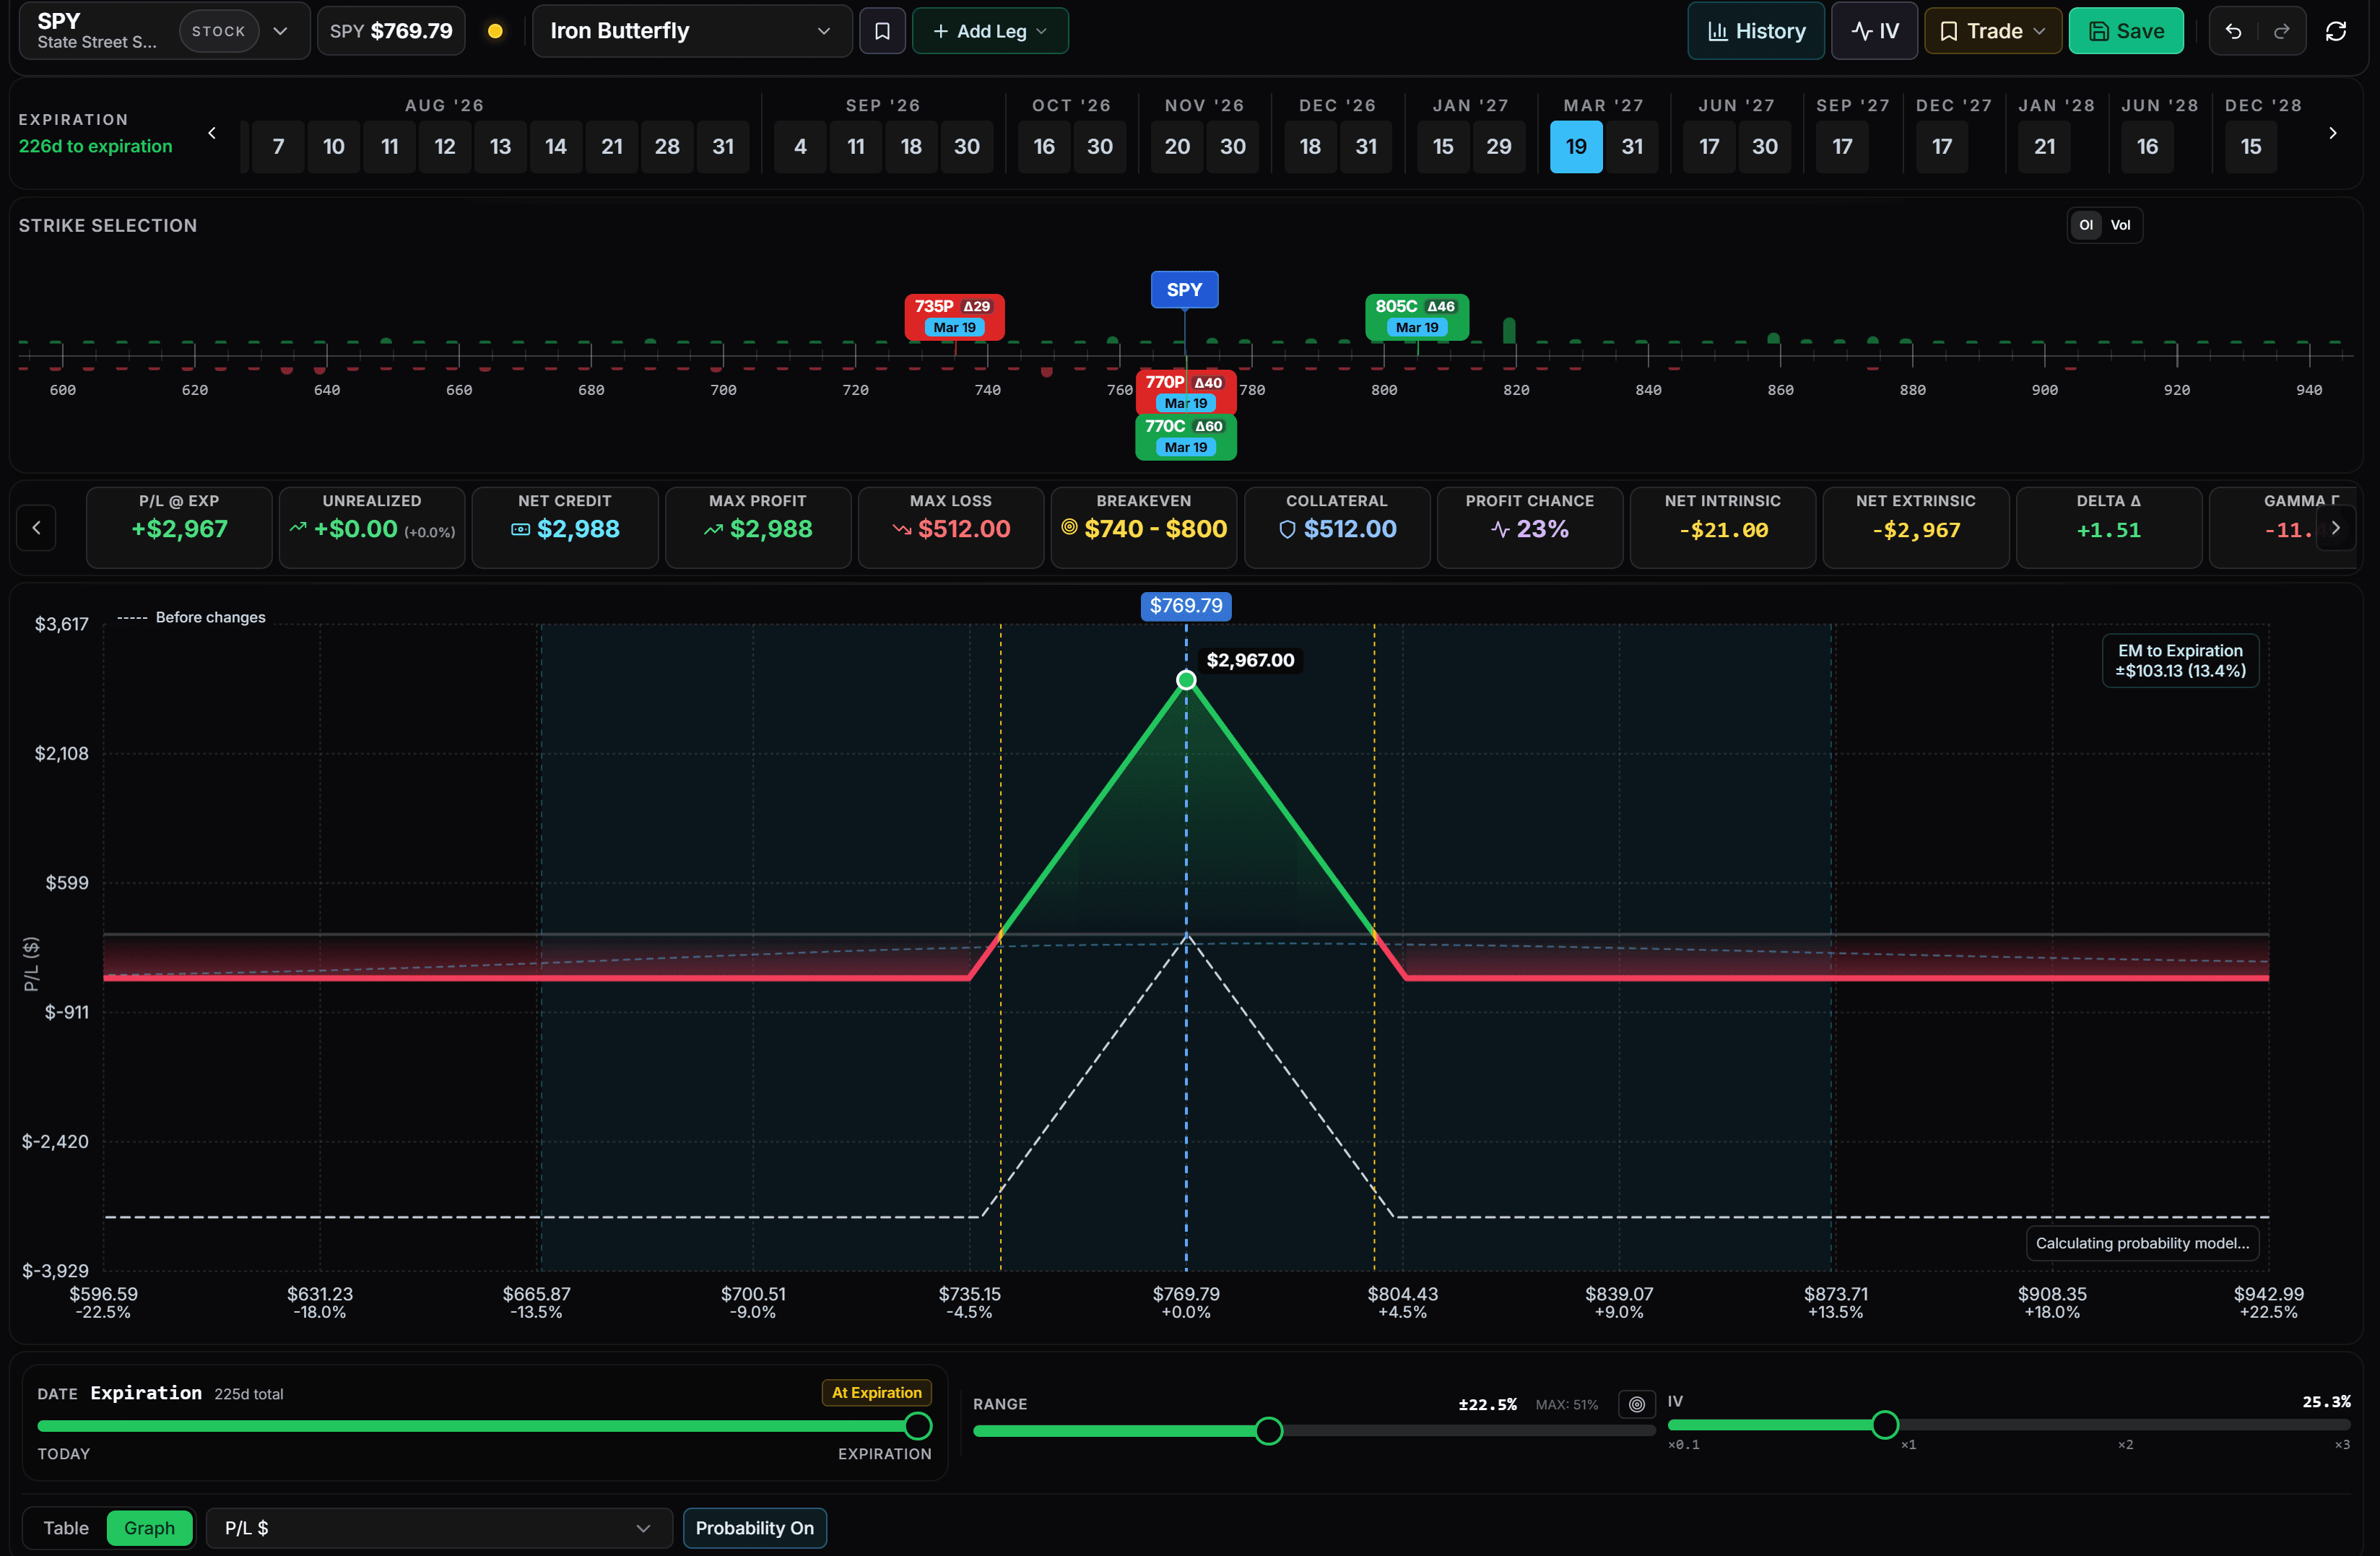The image size is (2380, 1556).
Task: Select Jan '28 expiration day 21
Action: [2044, 146]
